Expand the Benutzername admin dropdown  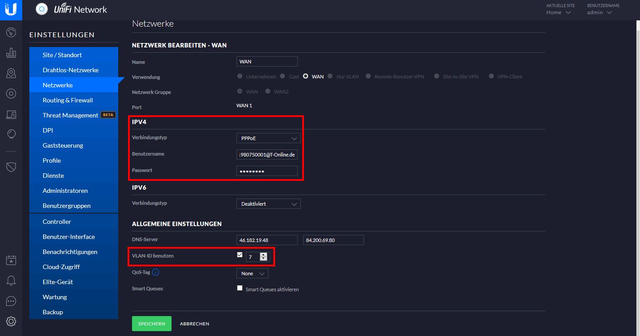600,12
